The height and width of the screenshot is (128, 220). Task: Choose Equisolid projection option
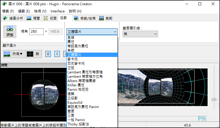(92, 103)
